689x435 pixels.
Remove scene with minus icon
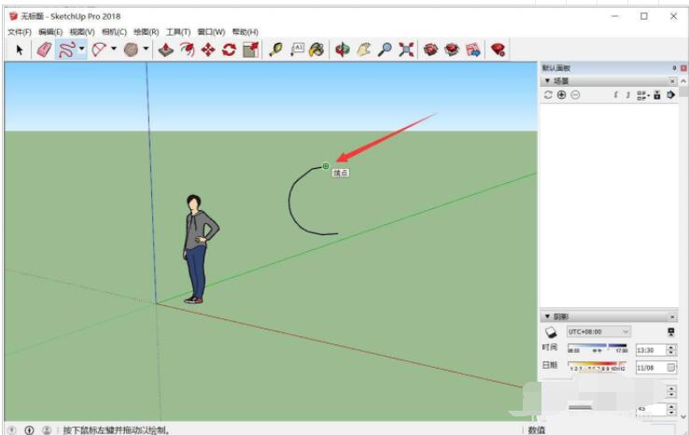pos(575,95)
